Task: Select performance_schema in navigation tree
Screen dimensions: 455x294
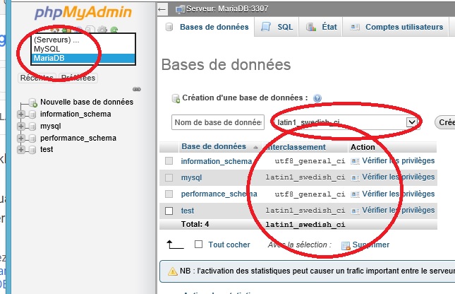Action: [78, 138]
